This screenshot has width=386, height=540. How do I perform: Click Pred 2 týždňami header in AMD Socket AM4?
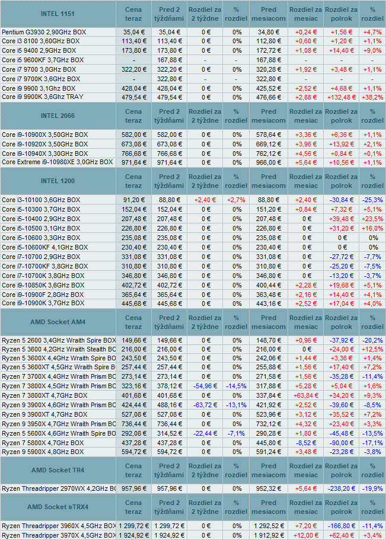click(169, 322)
